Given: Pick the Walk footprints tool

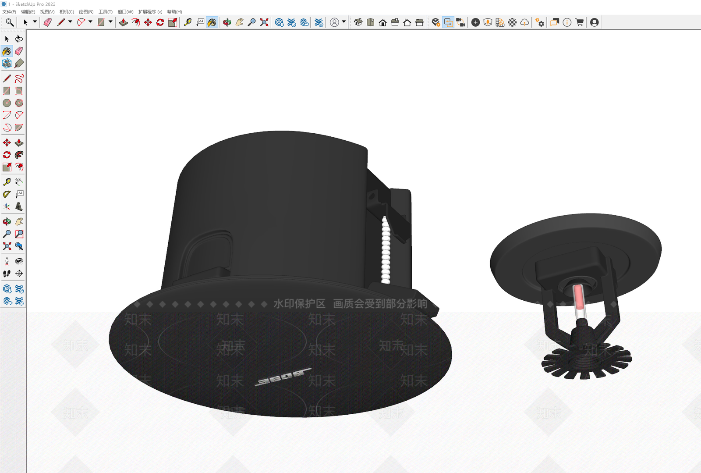Looking at the screenshot, I should 7,274.
